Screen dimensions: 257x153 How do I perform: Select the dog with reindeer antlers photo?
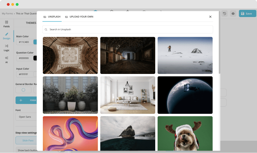185,134
